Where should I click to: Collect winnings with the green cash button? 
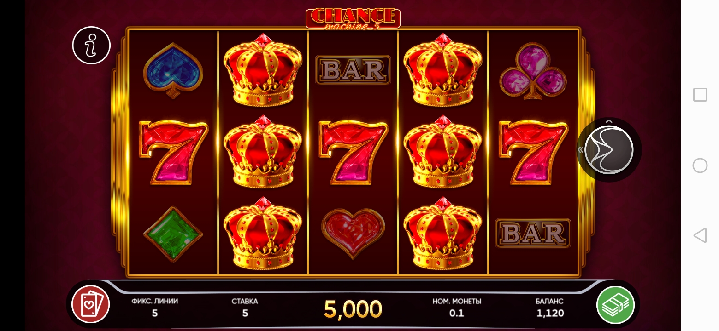click(616, 304)
